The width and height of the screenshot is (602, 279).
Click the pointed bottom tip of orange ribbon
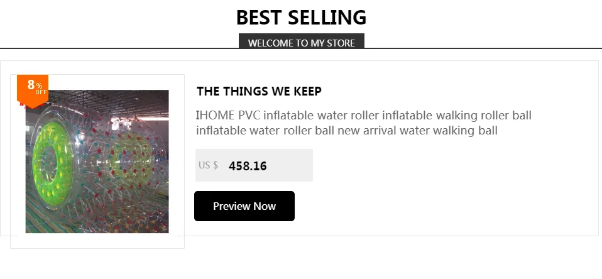point(33,105)
